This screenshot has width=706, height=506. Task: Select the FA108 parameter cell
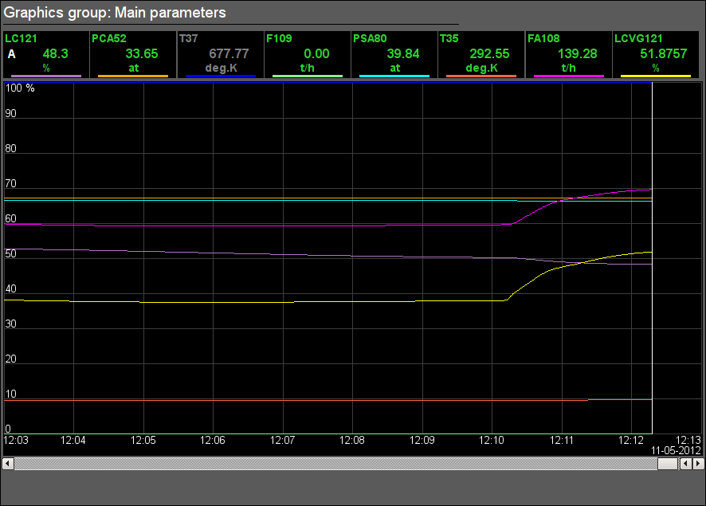[x=568, y=55]
